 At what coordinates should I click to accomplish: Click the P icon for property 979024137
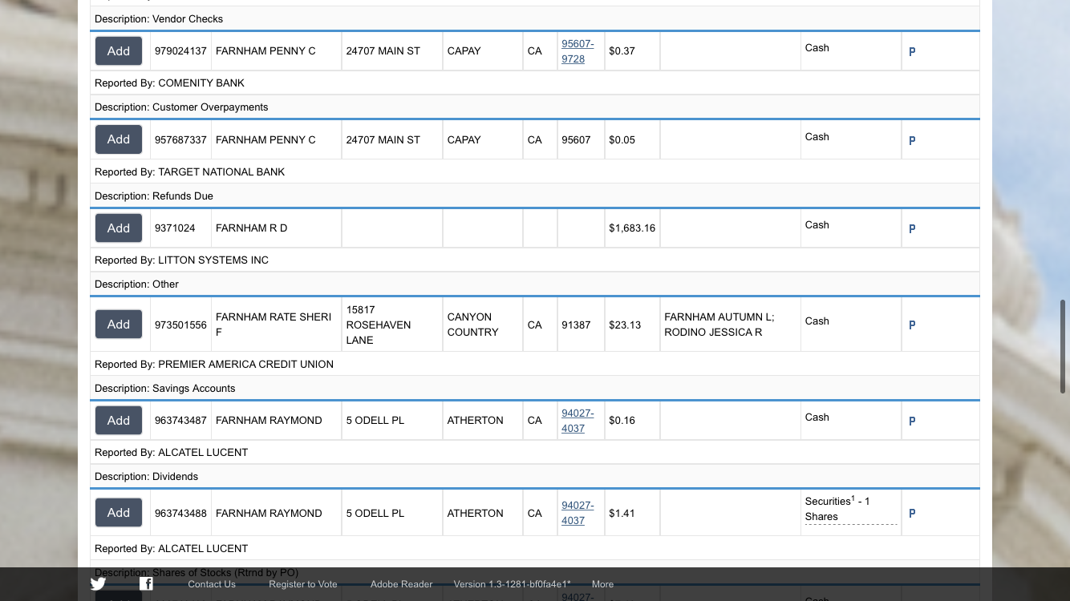pyautogui.click(x=912, y=51)
